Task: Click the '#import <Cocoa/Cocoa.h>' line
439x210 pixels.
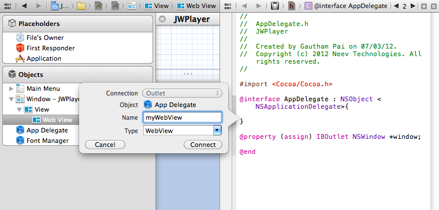Action: point(286,84)
